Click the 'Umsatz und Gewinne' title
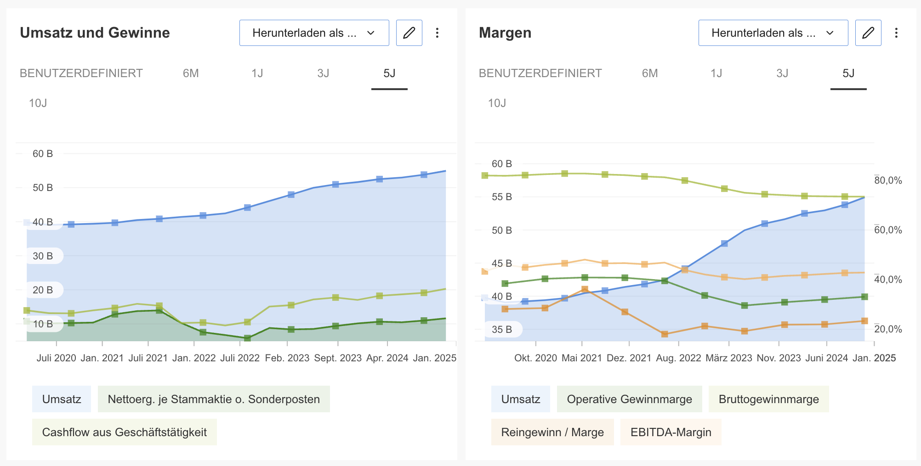 tap(95, 33)
